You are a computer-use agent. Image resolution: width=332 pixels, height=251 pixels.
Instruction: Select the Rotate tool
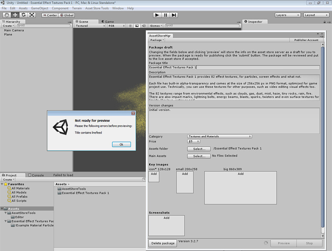click(x=23, y=15)
